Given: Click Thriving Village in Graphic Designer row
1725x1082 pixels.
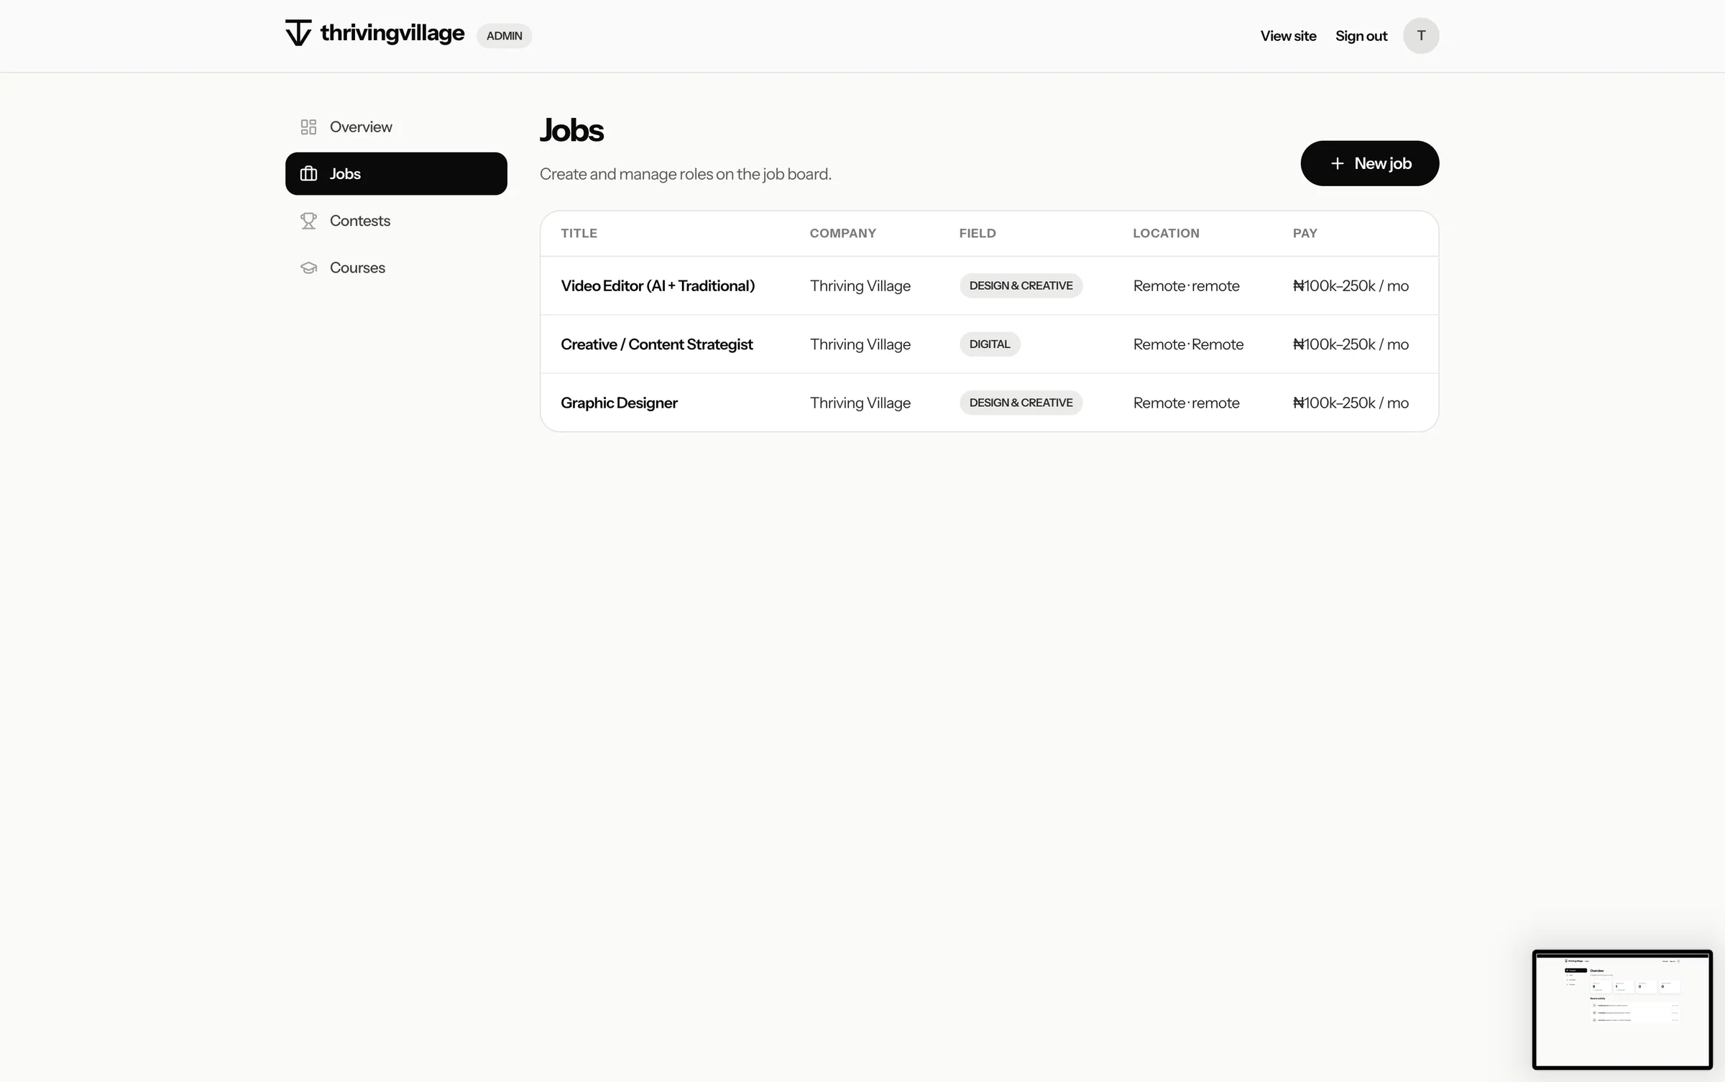Looking at the screenshot, I should (860, 403).
